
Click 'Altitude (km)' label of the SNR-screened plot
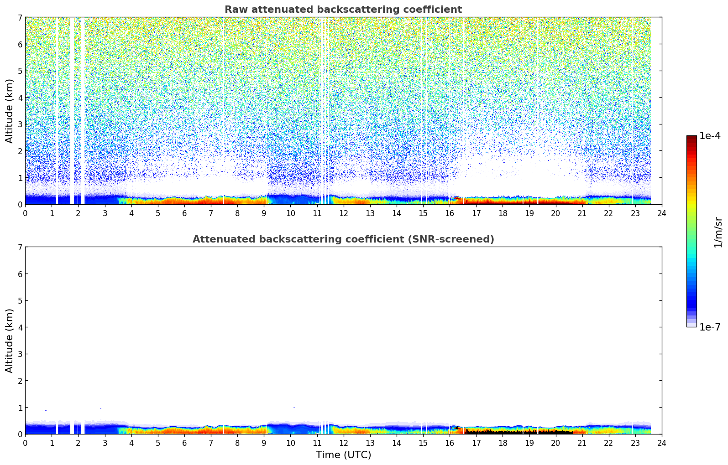click(x=10, y=341)
